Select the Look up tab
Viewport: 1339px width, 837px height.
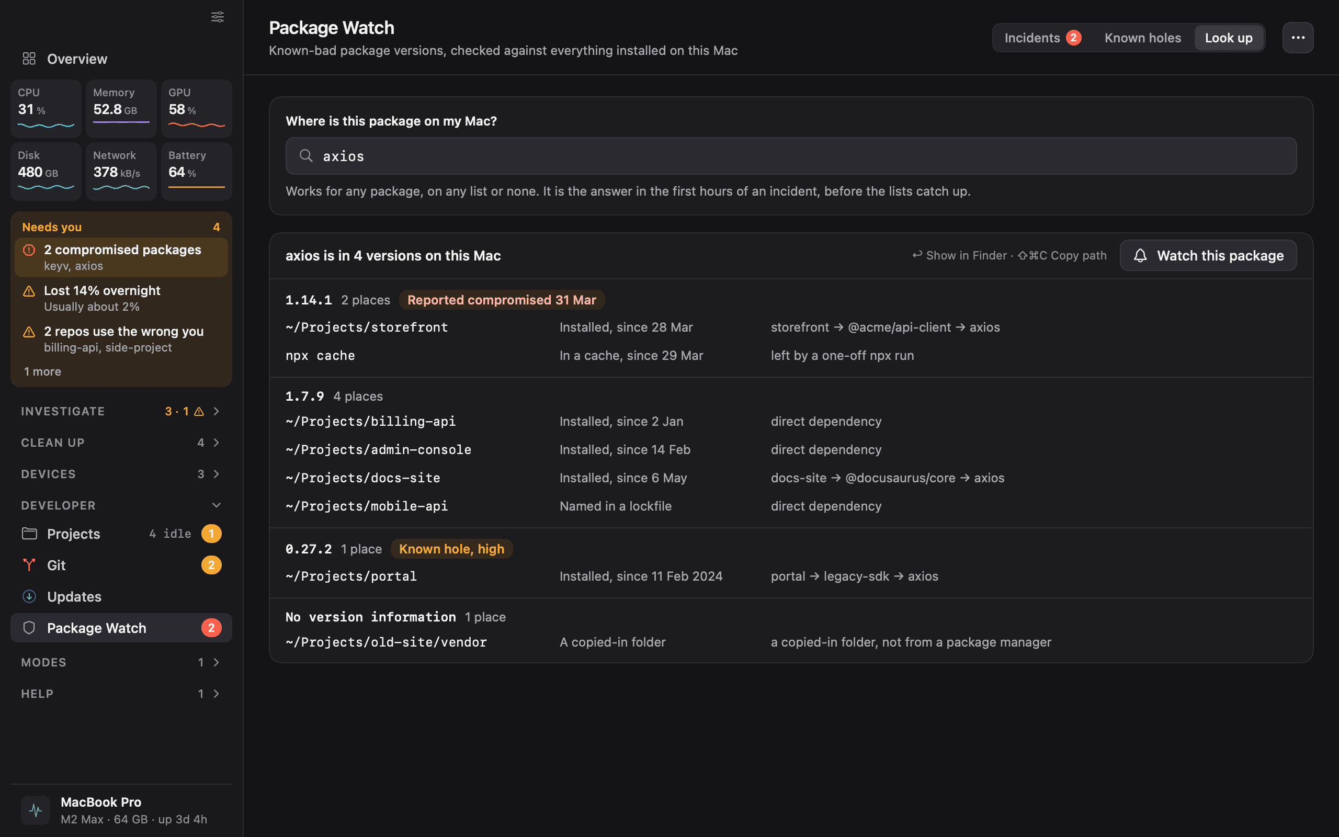1228,38
